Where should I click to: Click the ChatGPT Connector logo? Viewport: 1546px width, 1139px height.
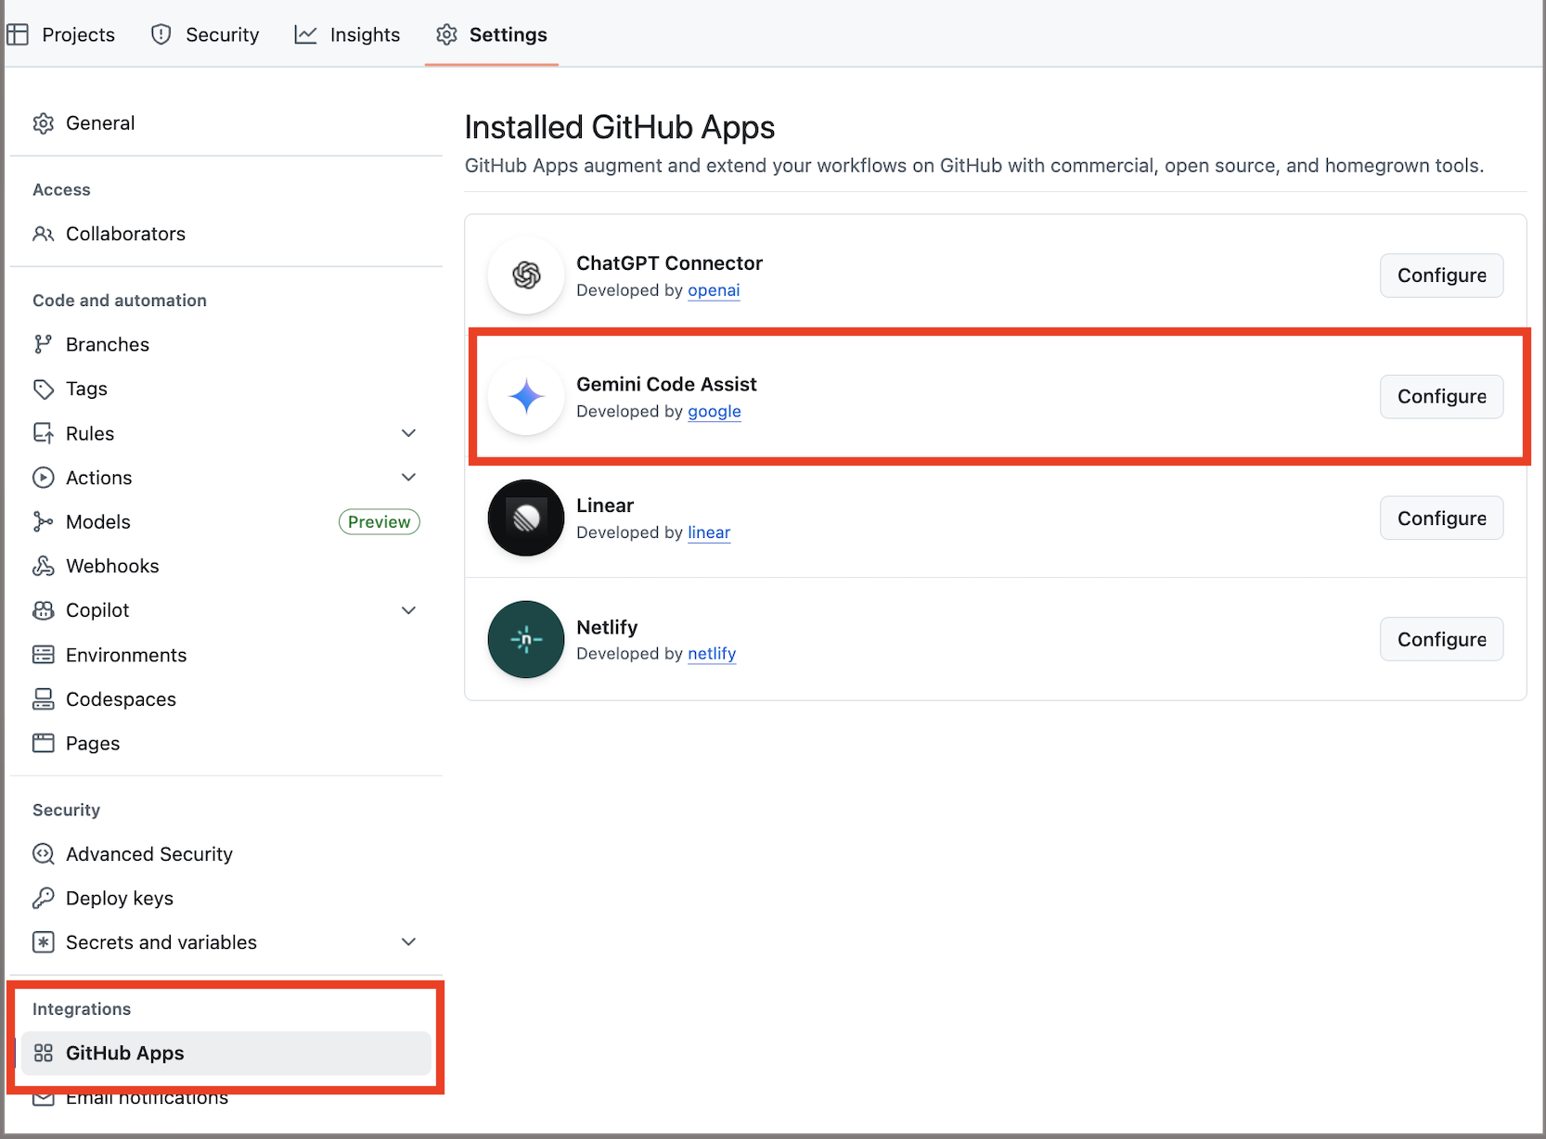[x=526, y=275]
